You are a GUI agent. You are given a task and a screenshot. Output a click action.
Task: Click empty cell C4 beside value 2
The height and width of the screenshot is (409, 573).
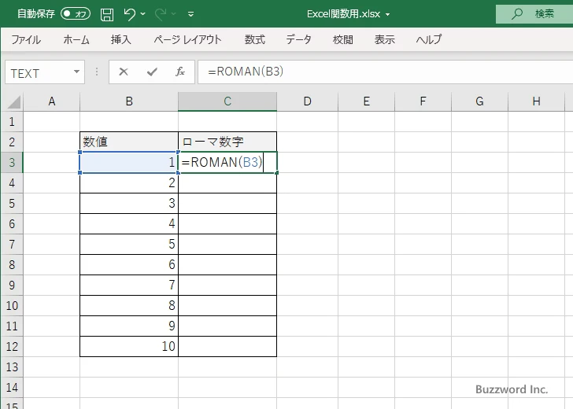point(227,182)
